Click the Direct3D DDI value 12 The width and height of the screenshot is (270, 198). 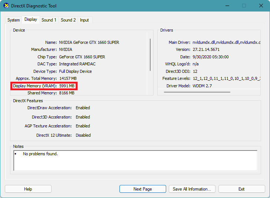pyautogui.click(x=195, y=71)
